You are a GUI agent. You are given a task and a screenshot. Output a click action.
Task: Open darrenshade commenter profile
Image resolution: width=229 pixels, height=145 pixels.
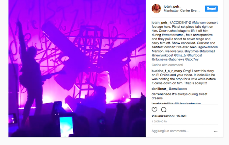(161, 94)
